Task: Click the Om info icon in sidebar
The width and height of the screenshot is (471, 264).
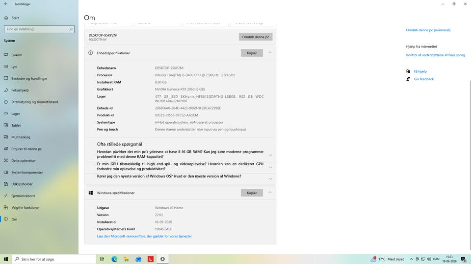Action: tap(6, 219)
